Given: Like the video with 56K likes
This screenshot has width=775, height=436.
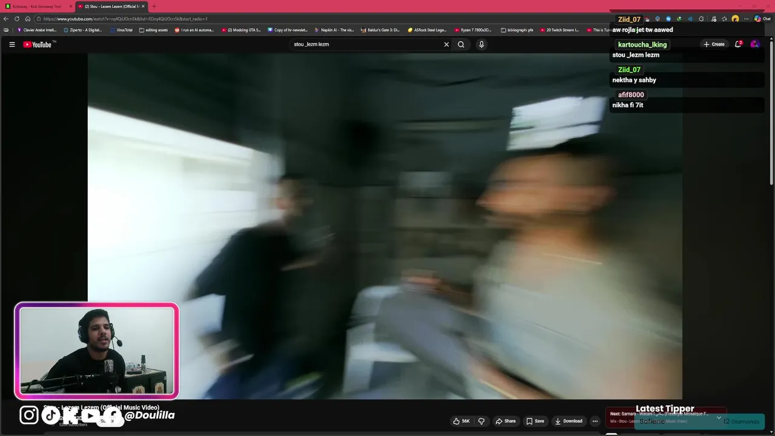Looking at the screenshot, I should [x=461, y=421].
